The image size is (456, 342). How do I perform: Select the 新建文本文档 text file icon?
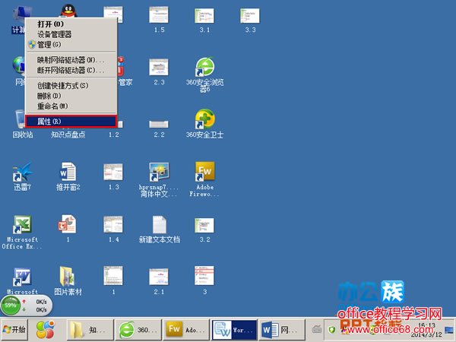click(x=159, y=229)
